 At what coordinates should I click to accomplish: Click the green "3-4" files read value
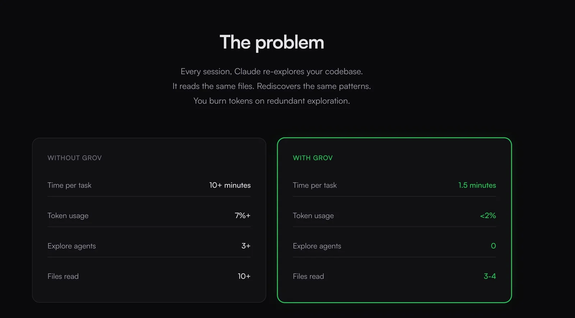tap(489, 276)
